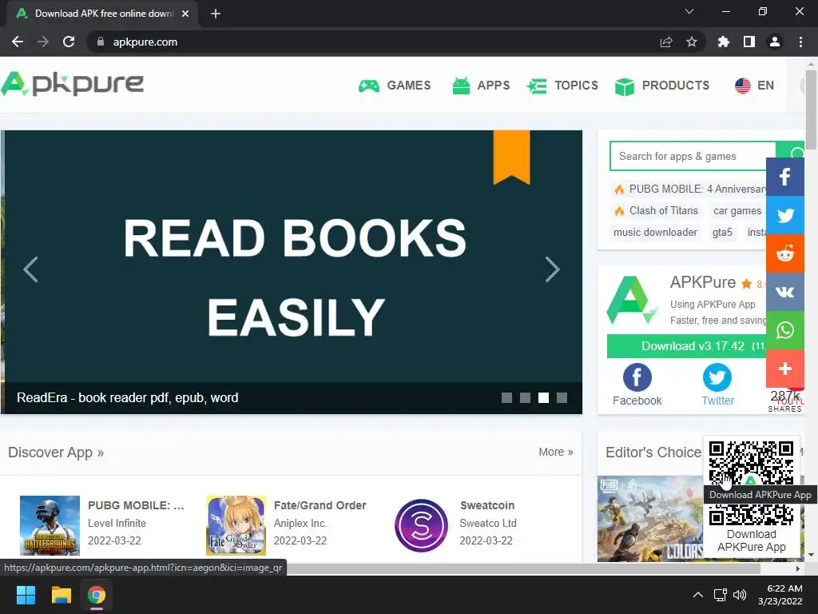Click the star list icon beside TOPICS
The width and height of the screenshot is (818, 614).
[x=536, y=86]
